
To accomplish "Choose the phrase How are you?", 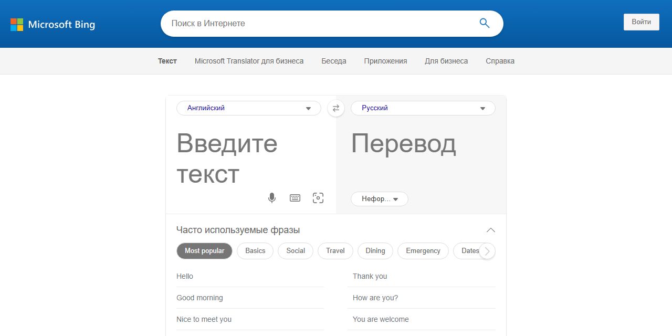I will coord(422,298).
